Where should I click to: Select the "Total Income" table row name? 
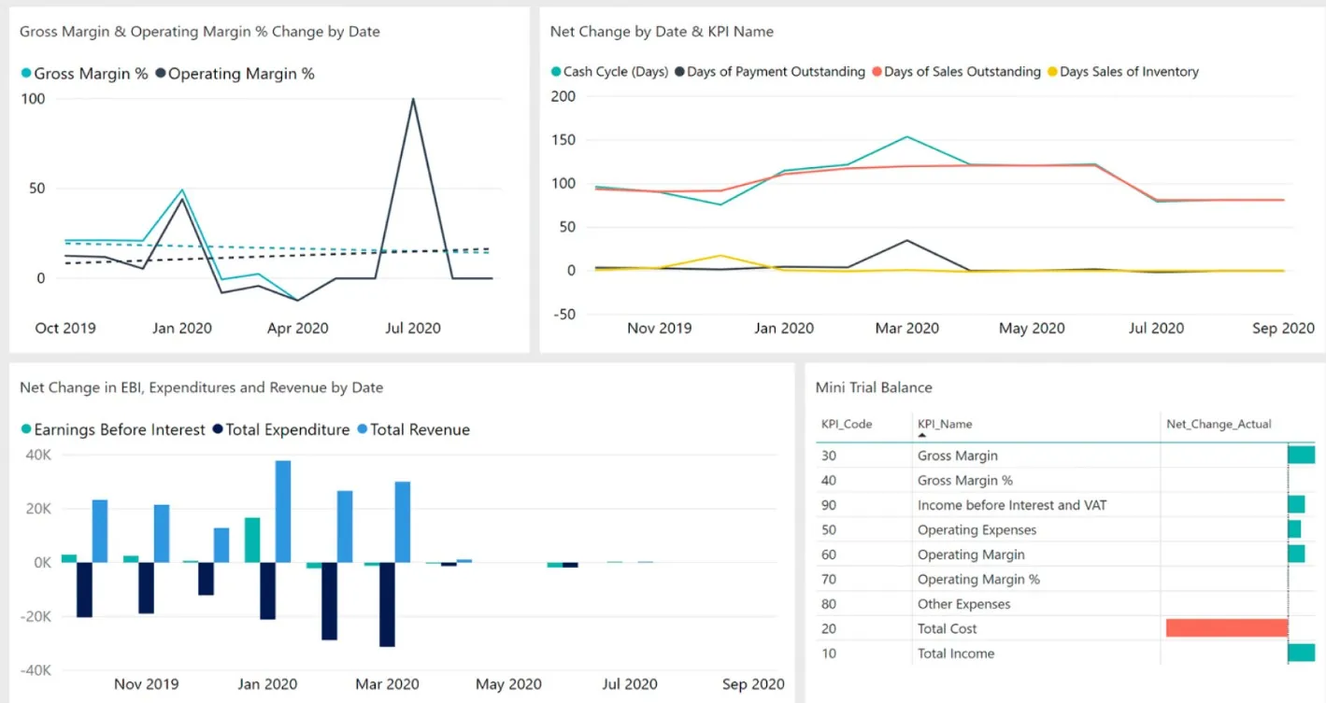point(955,654)
